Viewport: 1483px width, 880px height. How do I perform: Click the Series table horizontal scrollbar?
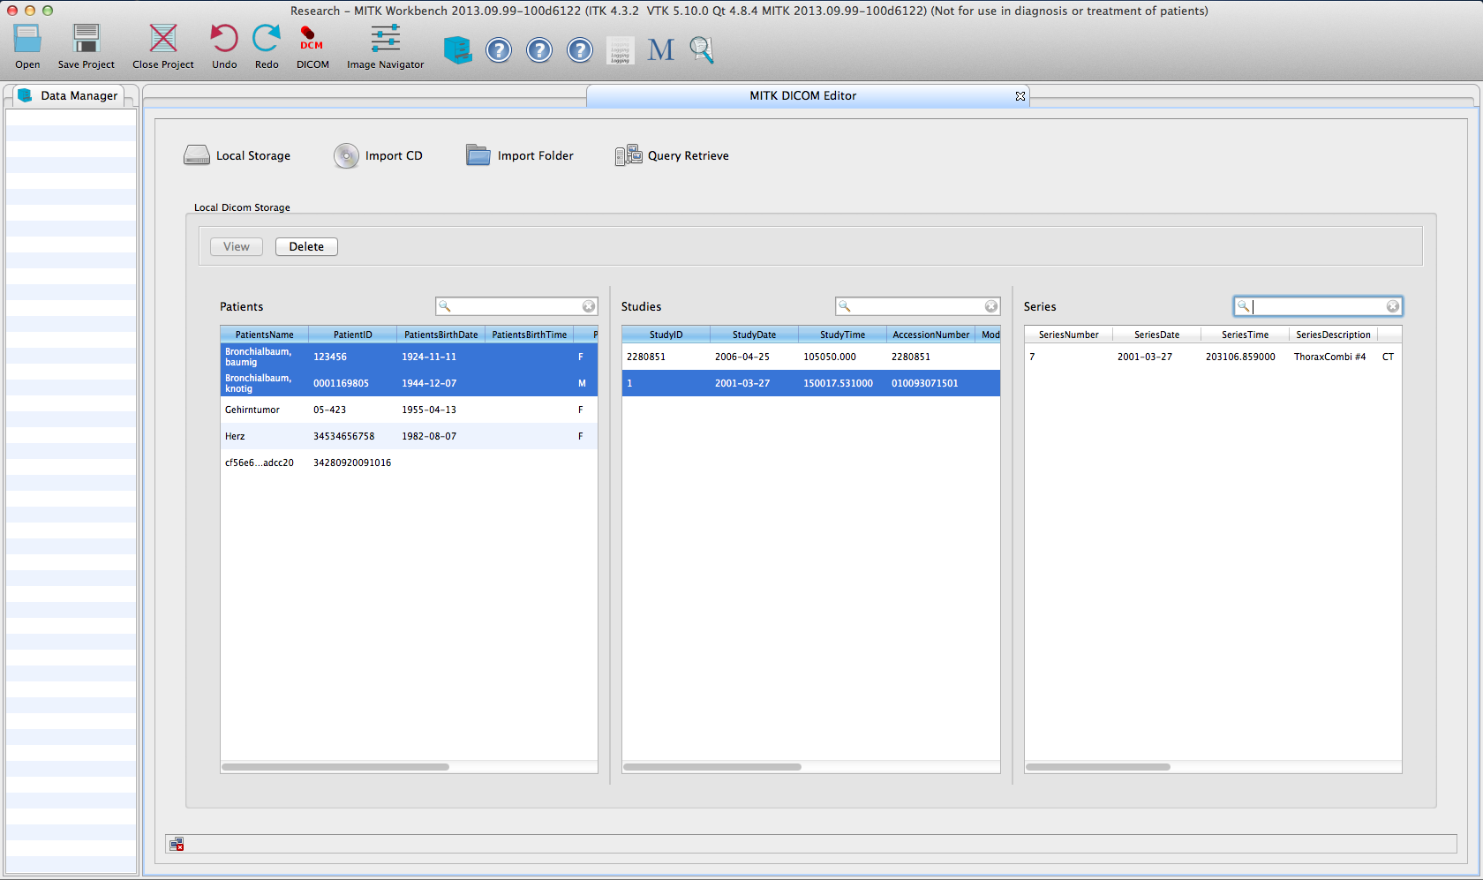point(1098,767)
